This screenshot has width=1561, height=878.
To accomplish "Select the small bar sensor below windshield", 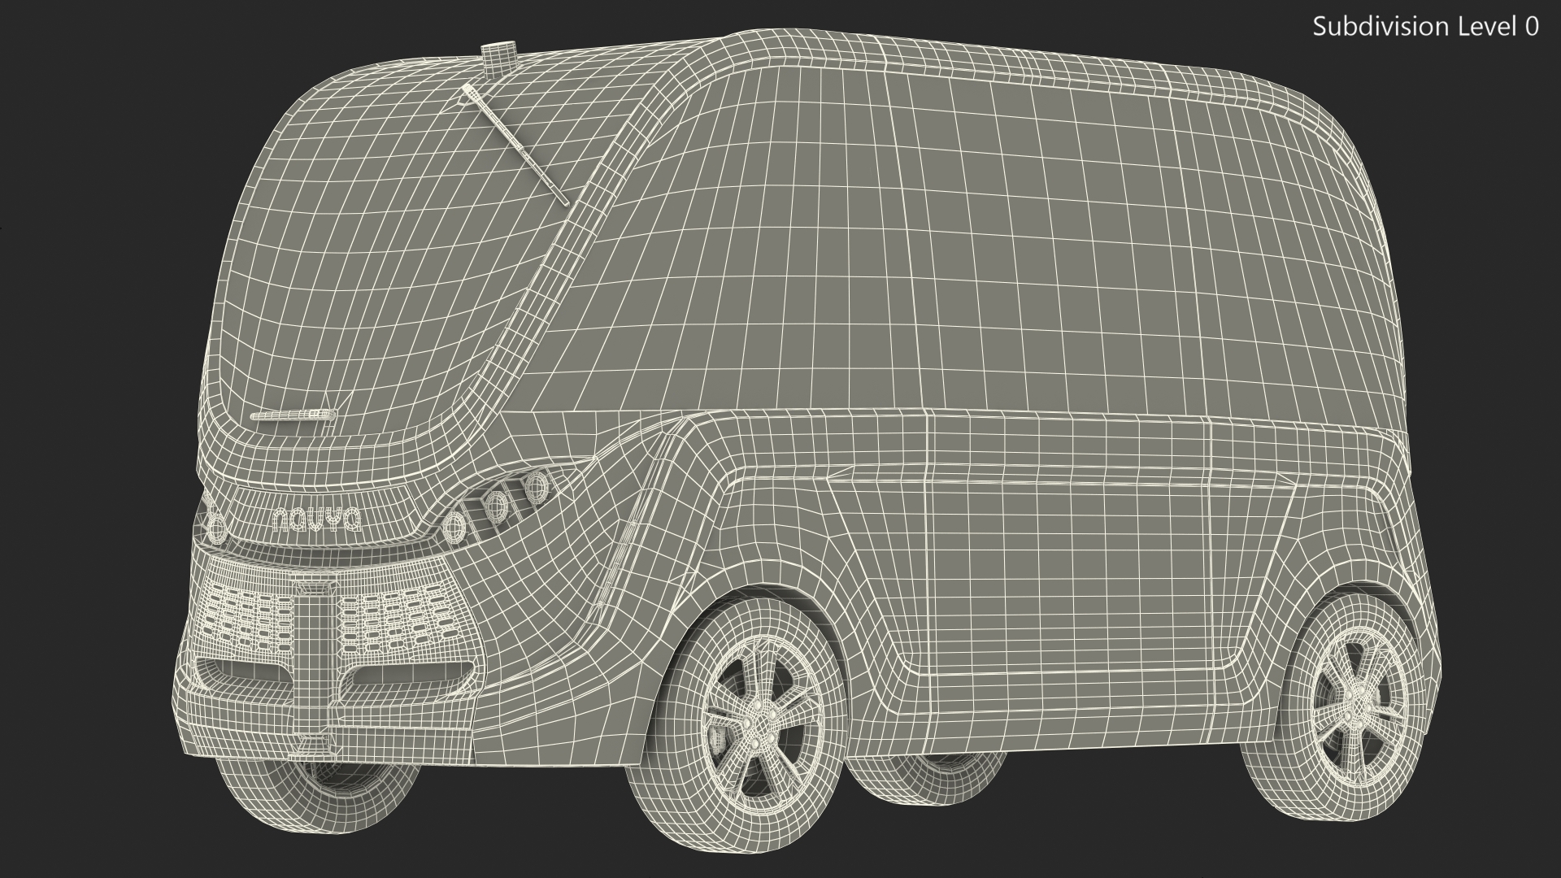I will click(x=293, y=415).
